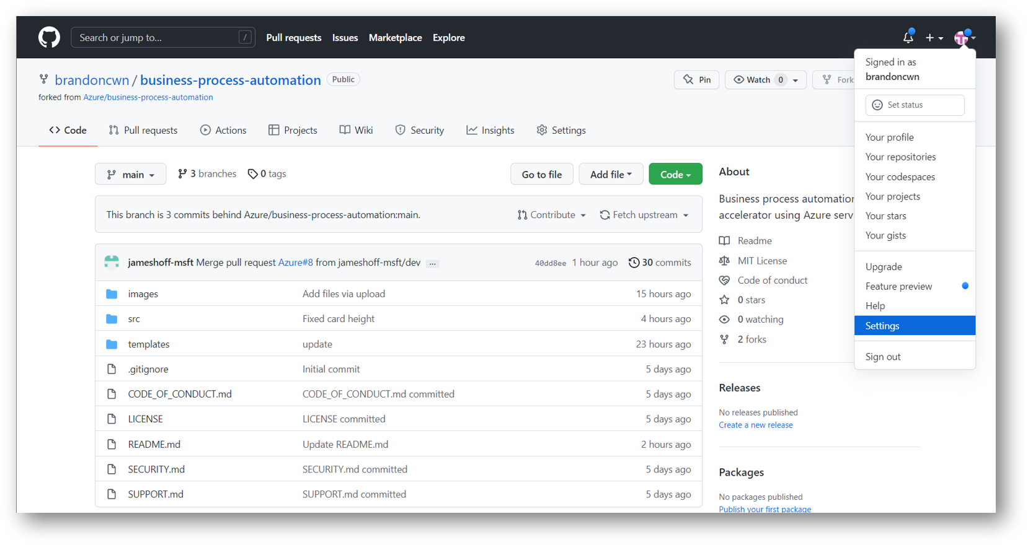
Task: Switch to the Code tab
Action: (x=68, y=130)
